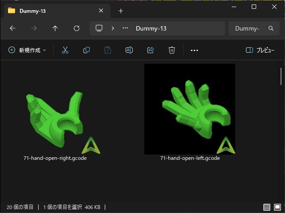
Task: Delete the selected file with trash icon
Action: point(172,50)
